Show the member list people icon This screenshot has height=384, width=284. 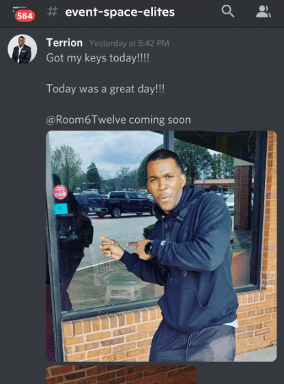coord(264,12)
